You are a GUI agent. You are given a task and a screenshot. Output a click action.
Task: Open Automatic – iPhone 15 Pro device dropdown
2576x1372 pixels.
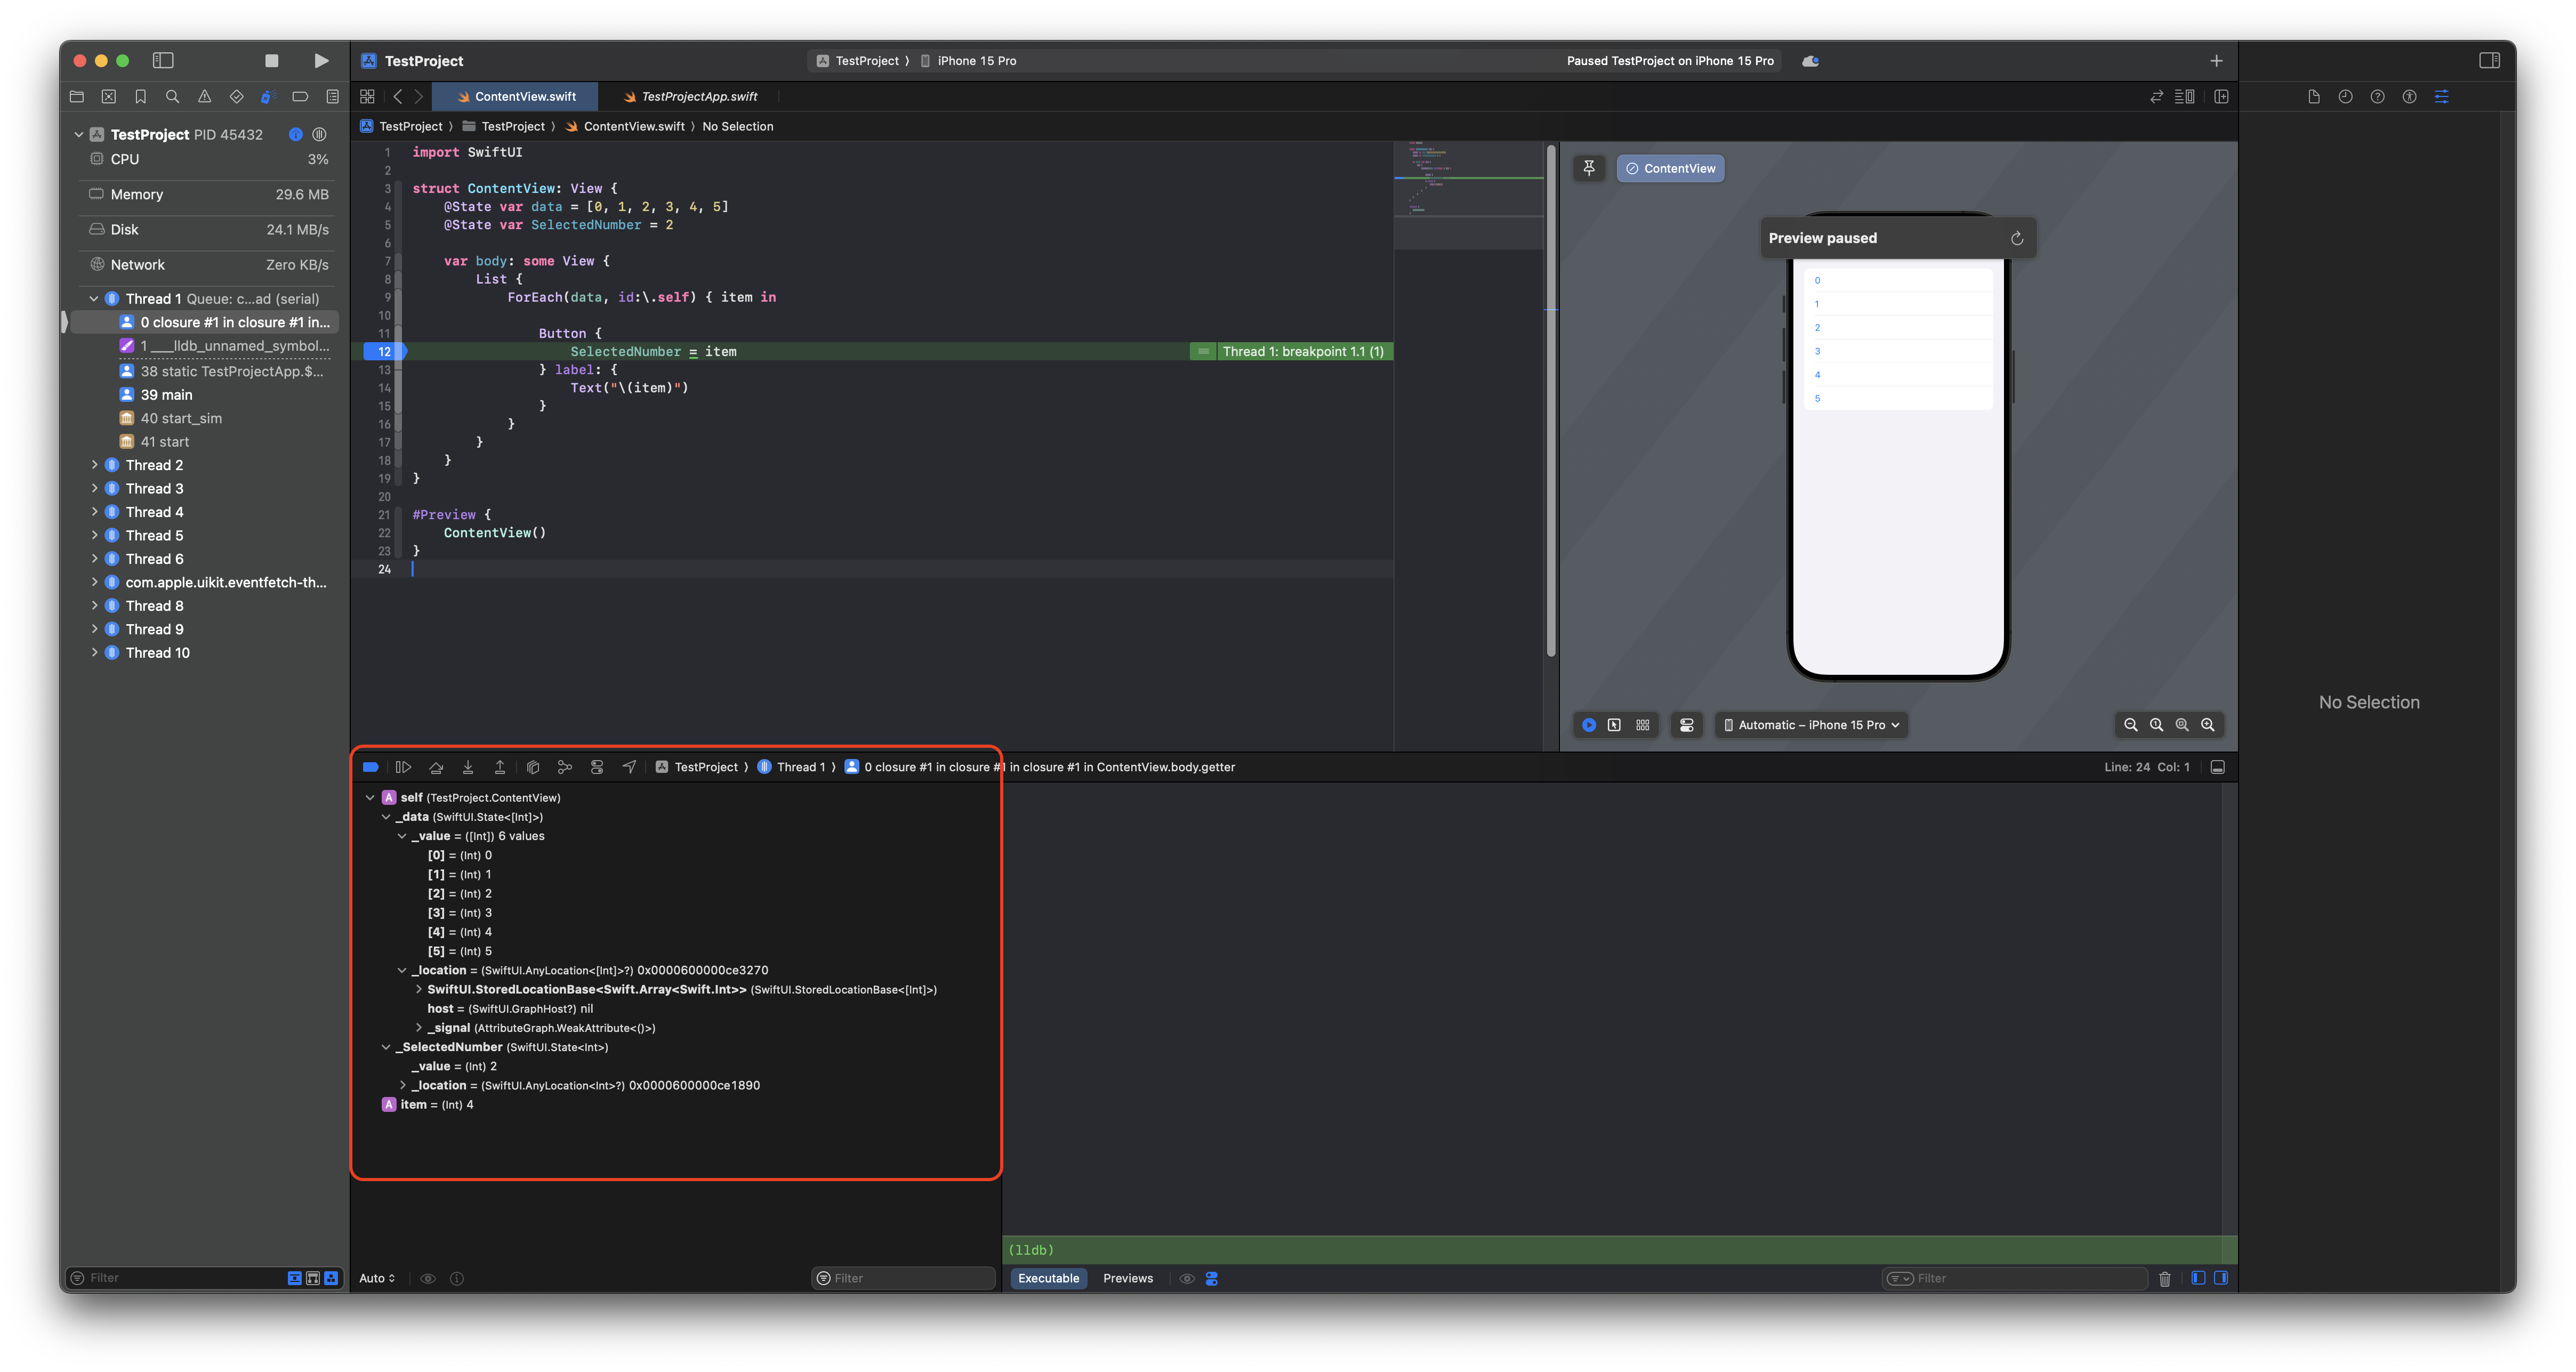click(x=1811, y=725)
